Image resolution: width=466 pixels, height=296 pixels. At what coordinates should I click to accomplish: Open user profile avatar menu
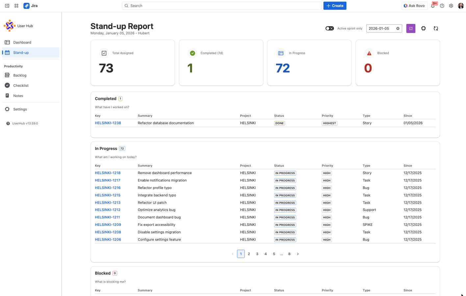point(460,6)
